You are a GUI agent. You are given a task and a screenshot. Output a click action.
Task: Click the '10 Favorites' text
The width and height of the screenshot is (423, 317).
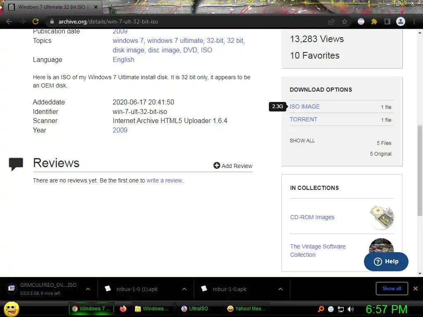315,56
